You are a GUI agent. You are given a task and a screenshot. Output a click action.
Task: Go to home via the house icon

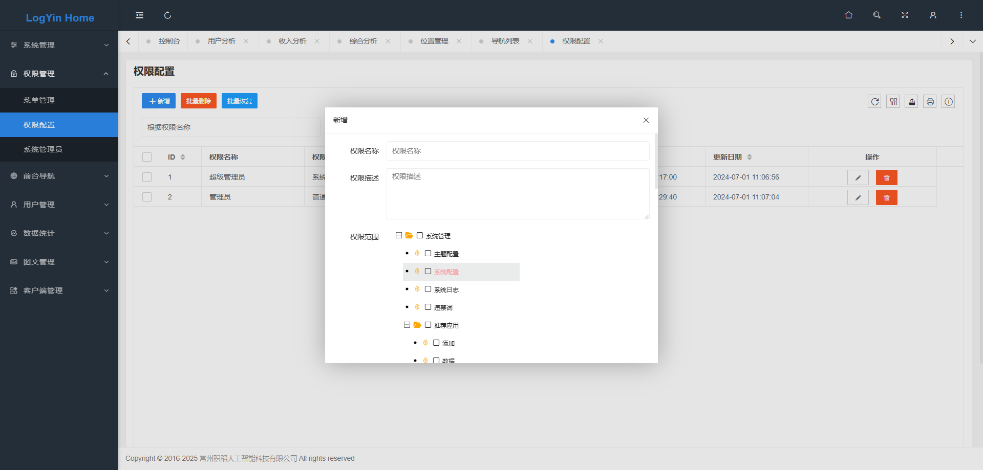pyautogui.click(x=848, y=15)
